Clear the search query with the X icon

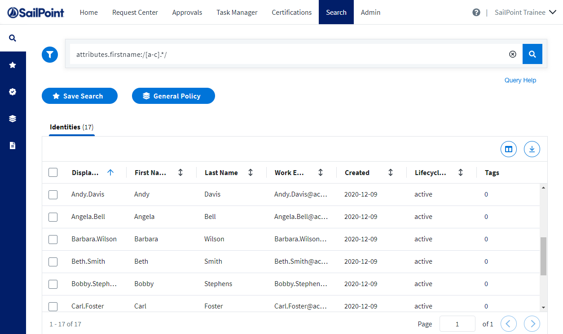513,54
